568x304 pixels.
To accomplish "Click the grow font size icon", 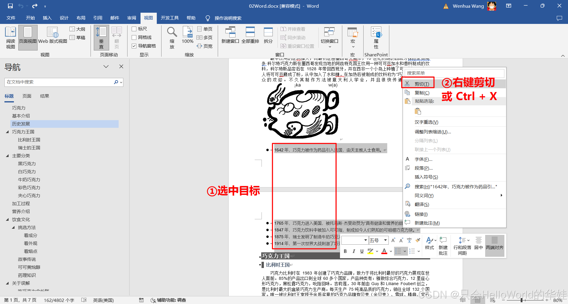I will pos(393,240).
